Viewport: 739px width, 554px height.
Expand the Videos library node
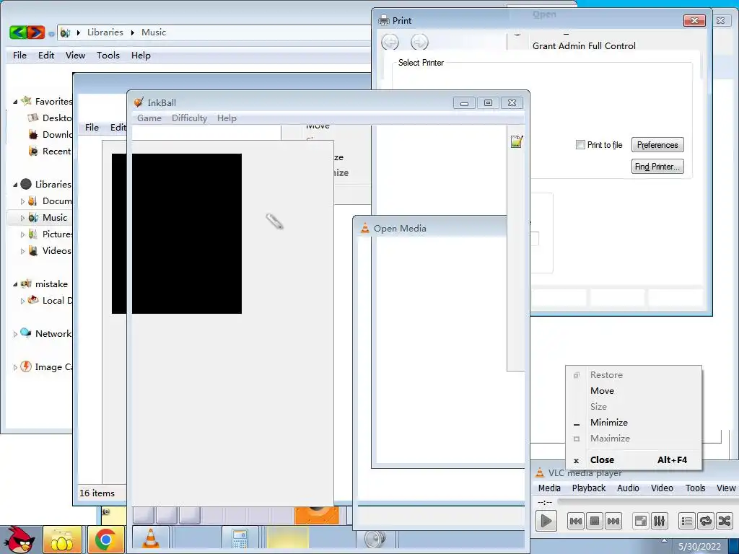(x=22, y=250)
